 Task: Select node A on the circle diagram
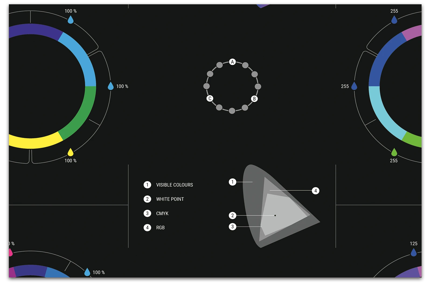pyautogui.click(x=232, y=62)
